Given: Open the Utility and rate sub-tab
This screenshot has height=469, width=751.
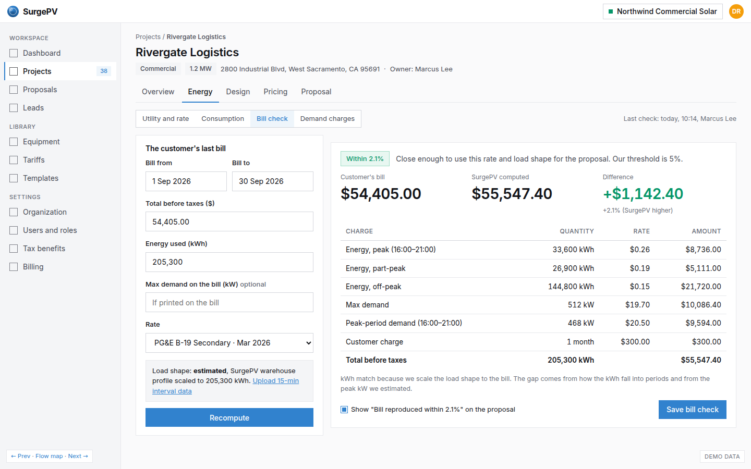Looking at the screenshot, I should tap(166, 119).
